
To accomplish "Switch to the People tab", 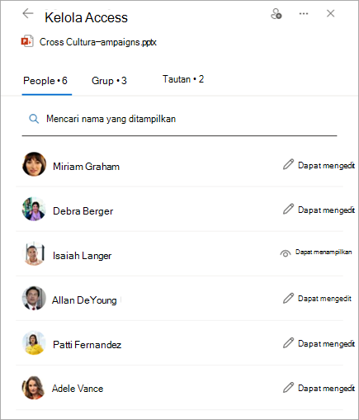I will coord(45,81).
